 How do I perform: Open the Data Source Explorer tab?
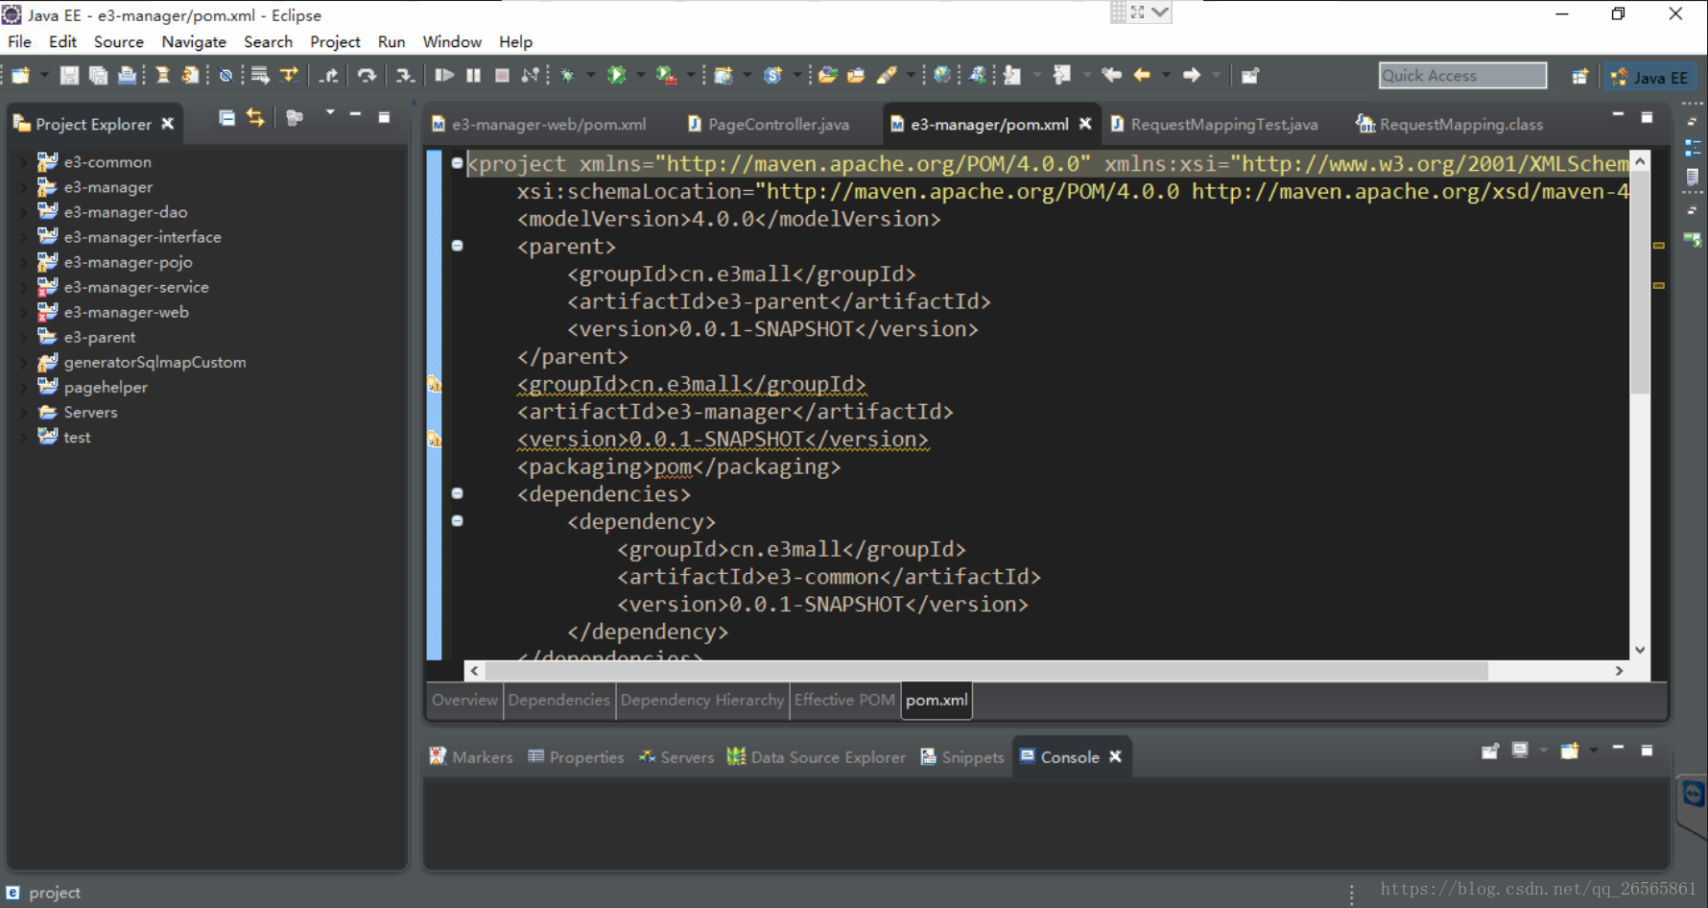tap(817, 756)
